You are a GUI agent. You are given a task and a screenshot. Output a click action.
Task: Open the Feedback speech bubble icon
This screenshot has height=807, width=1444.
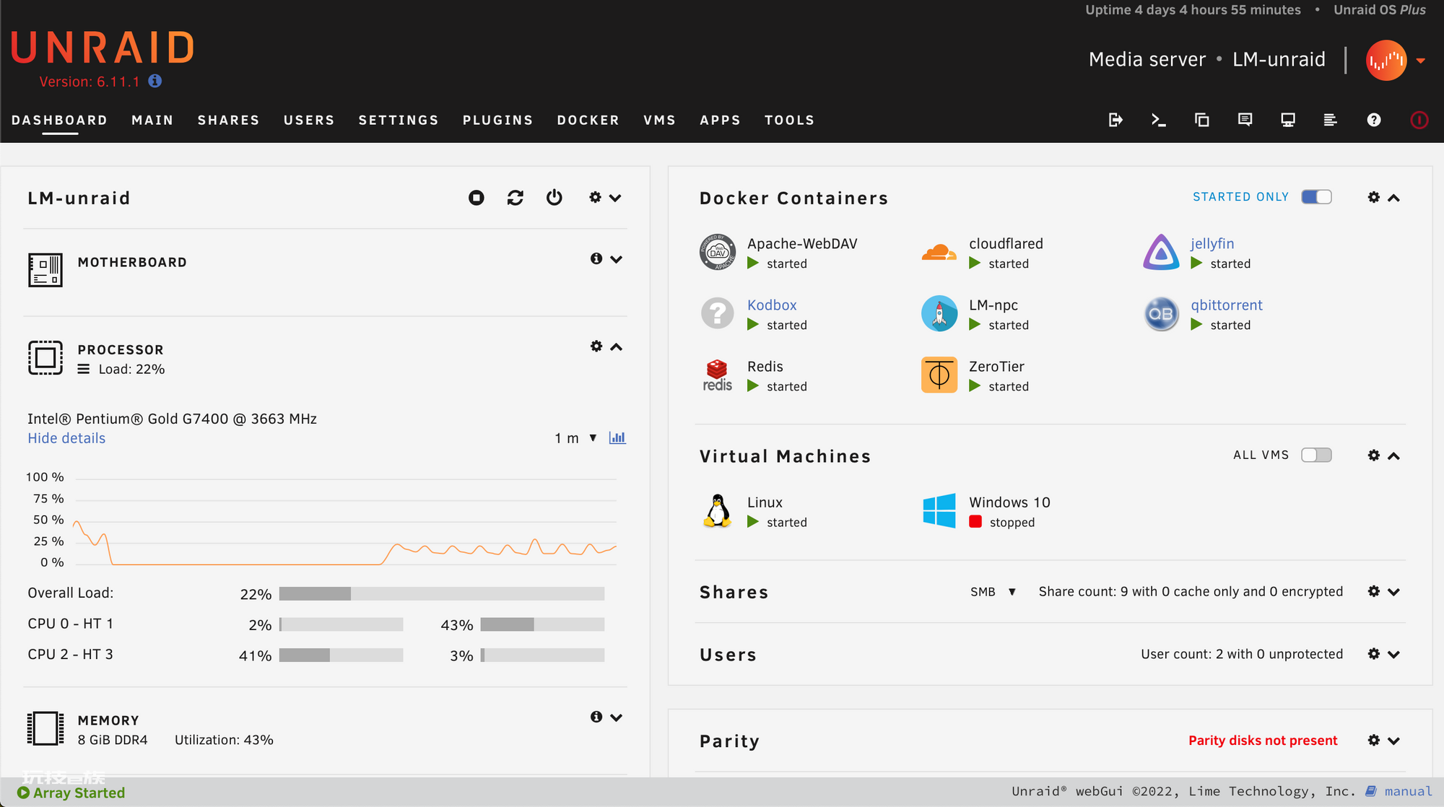[1245, 120]
